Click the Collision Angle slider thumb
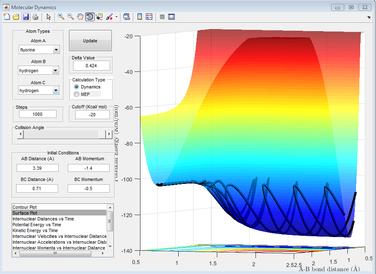The width and height of the screenshot is (376, 274). point(102,134)
